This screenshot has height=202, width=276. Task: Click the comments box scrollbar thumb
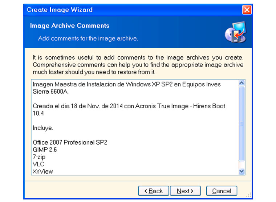pos(241,124)
